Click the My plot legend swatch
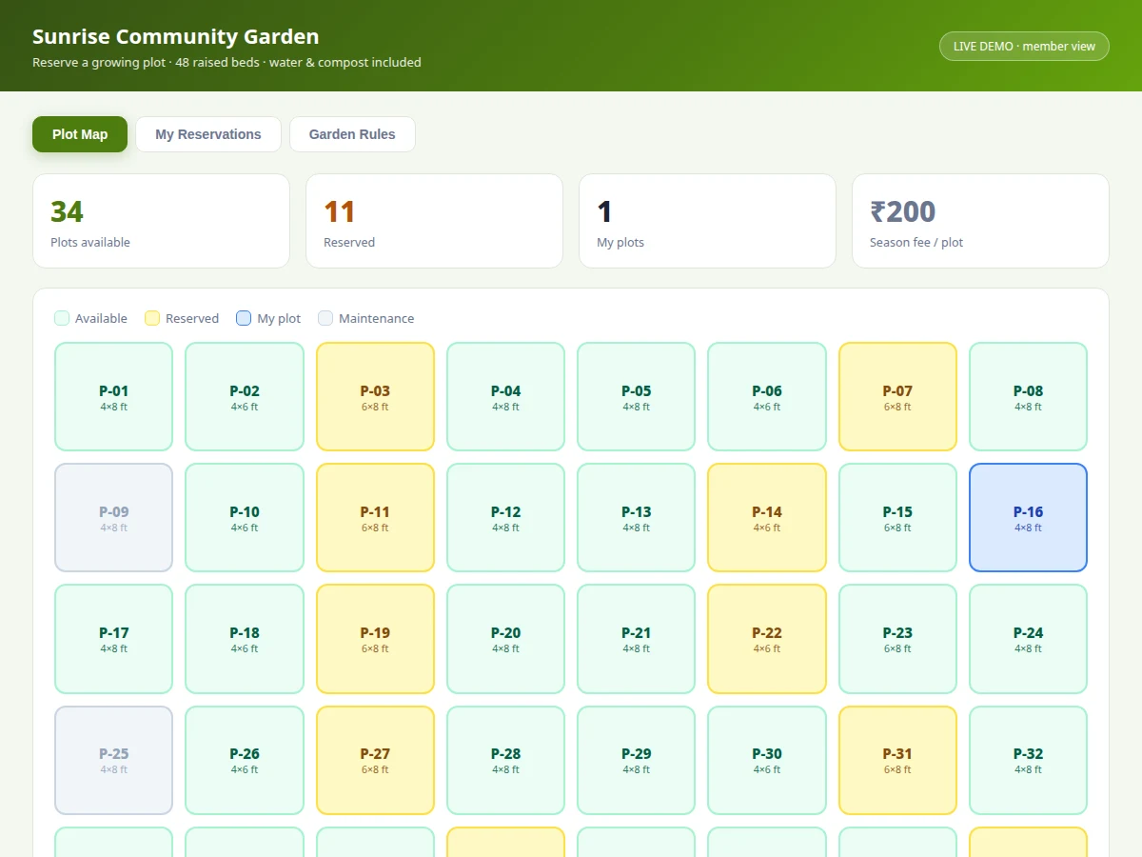This screenshot has height=857, width=1142. point(244,318)
